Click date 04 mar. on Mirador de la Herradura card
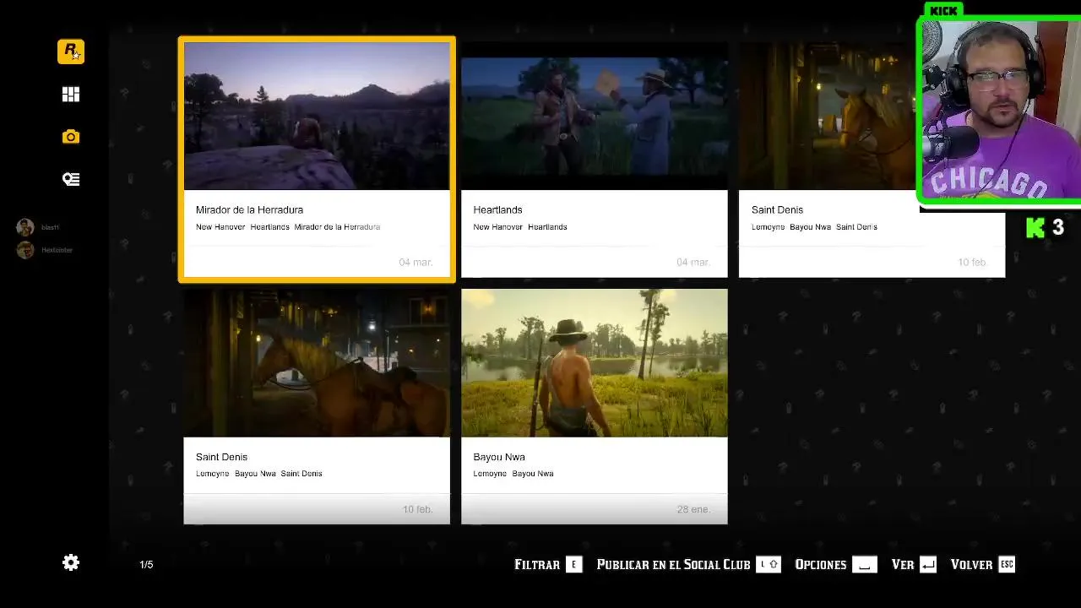The image size is (1081, 608). pos(416,262)
